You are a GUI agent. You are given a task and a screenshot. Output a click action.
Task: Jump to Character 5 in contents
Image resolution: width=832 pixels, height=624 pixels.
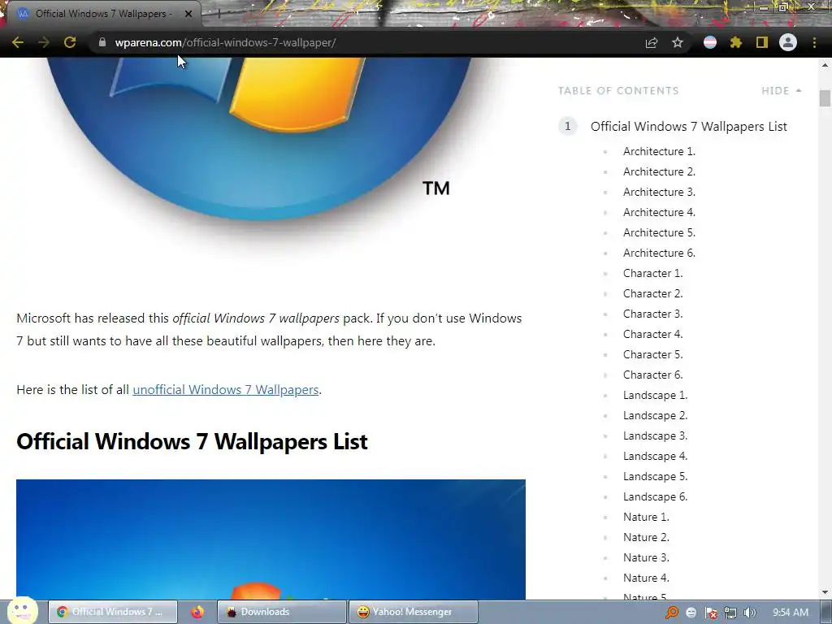(x=652, y=354)
